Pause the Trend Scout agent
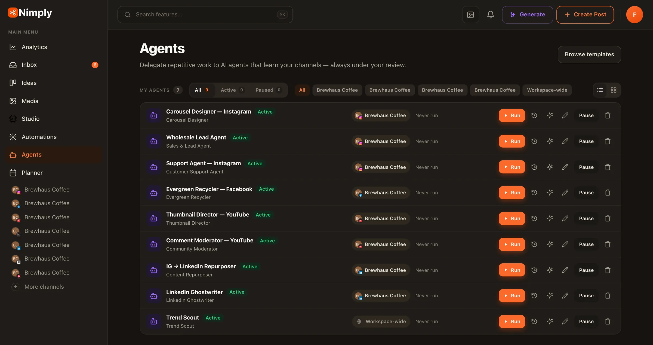Image resolution: width=653 pixels, height=345 pixels. [x=586, y=322]
